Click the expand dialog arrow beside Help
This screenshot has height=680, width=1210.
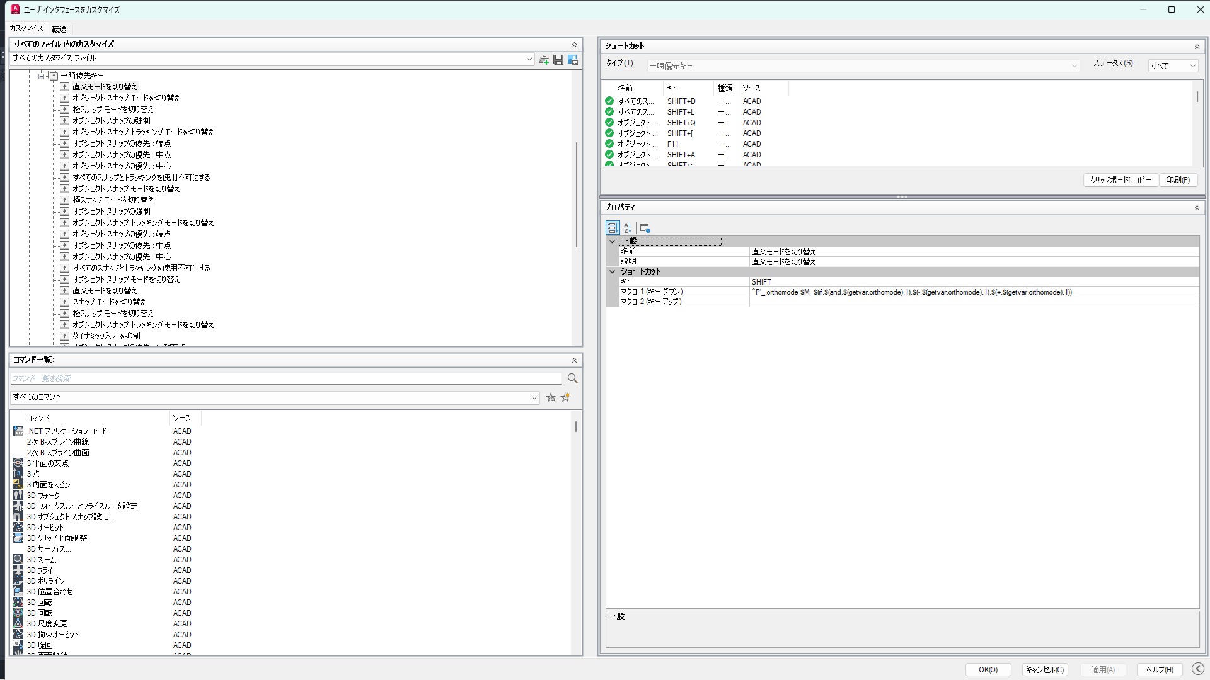pos(1198,669)
